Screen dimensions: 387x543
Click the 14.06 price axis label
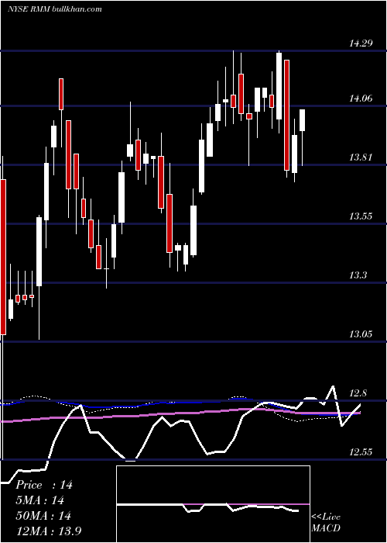(x=361, y=99)
